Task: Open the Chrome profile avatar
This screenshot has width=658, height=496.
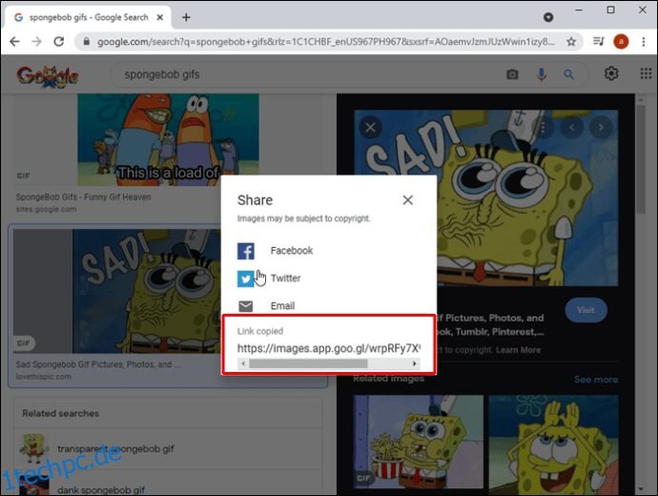Action: click(621, 41)
